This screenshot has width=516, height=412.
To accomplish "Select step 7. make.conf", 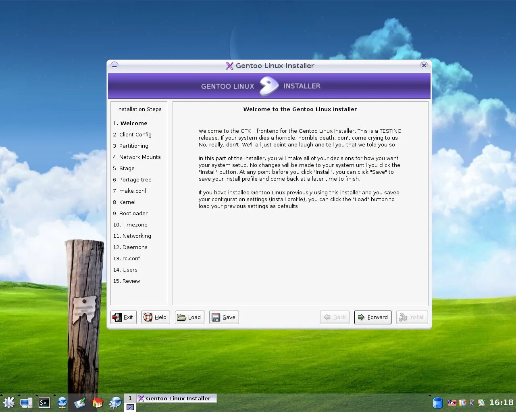I will (x=130, y=191).
